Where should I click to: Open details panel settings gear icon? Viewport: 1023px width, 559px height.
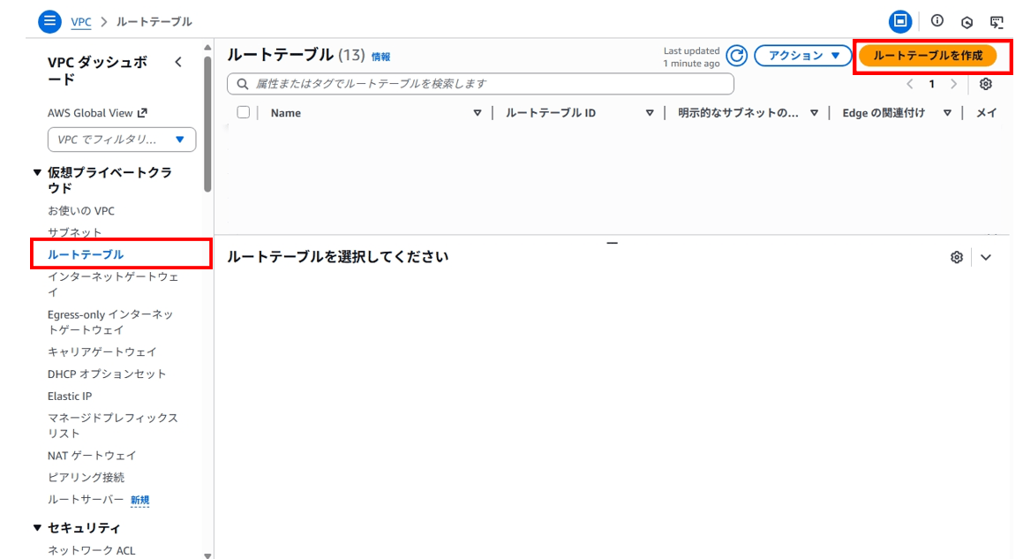click(x=956, y=257)
